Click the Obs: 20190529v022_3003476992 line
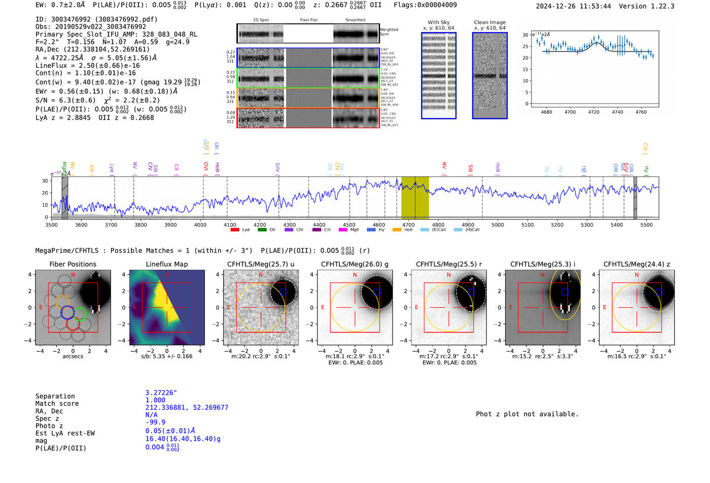The width and height of the screenshot is (710, 483). (91, 27)
